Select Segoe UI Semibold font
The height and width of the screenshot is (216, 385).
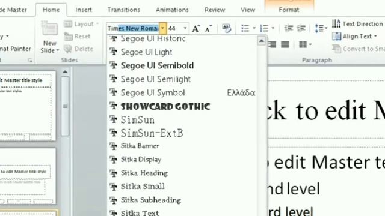click(182, 65)
